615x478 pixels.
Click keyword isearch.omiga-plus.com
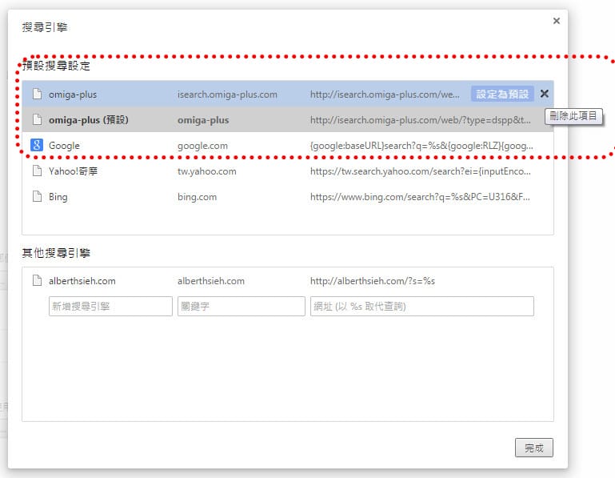tap(227, 94)
